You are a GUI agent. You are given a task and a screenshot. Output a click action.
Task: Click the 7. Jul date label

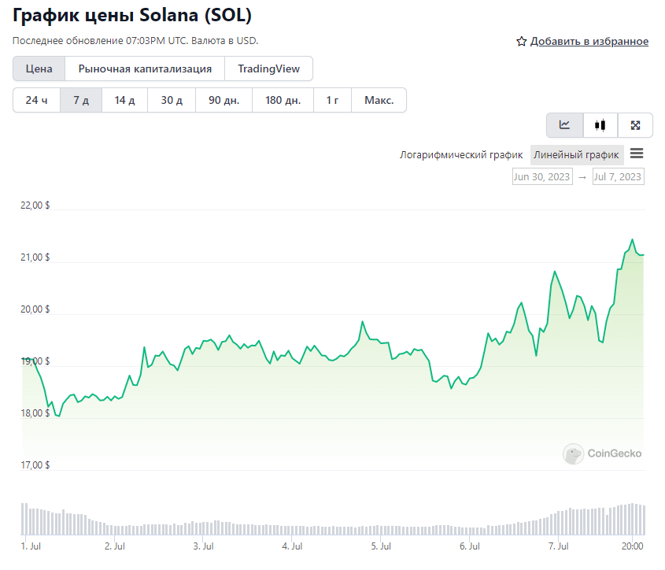coord(559,546)
